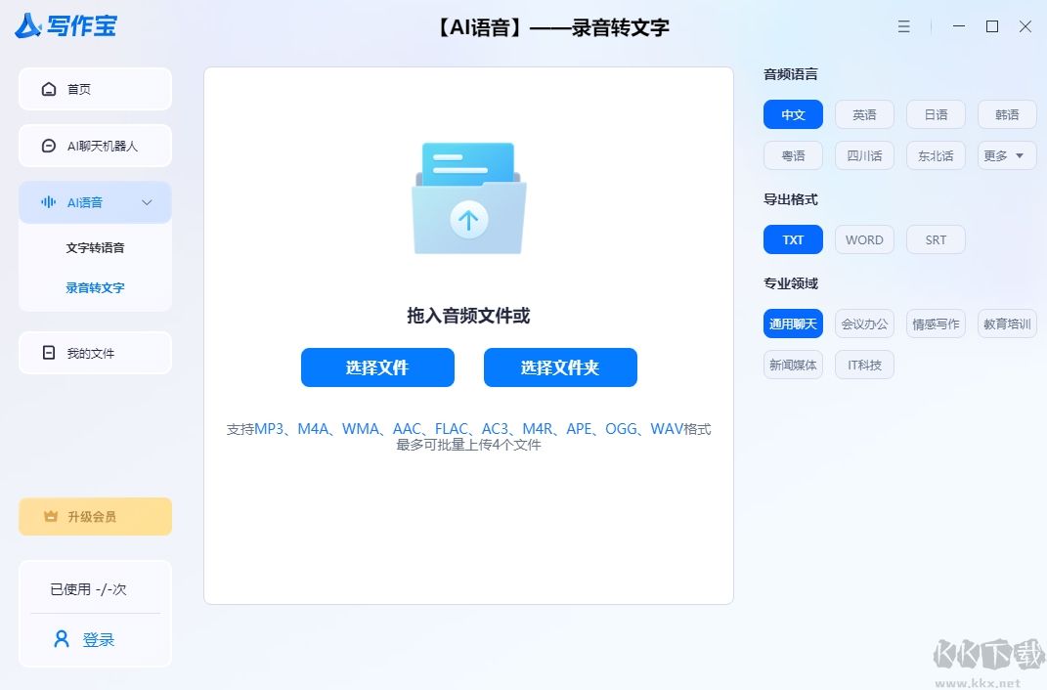This screenshot has width=1047, height=690.
Task: Open the AI聊天机器人 chat robot icon
Action: tap(48, 145)
